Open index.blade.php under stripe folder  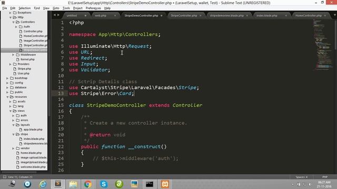34,139
